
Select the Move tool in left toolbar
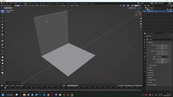click(2, 18)
